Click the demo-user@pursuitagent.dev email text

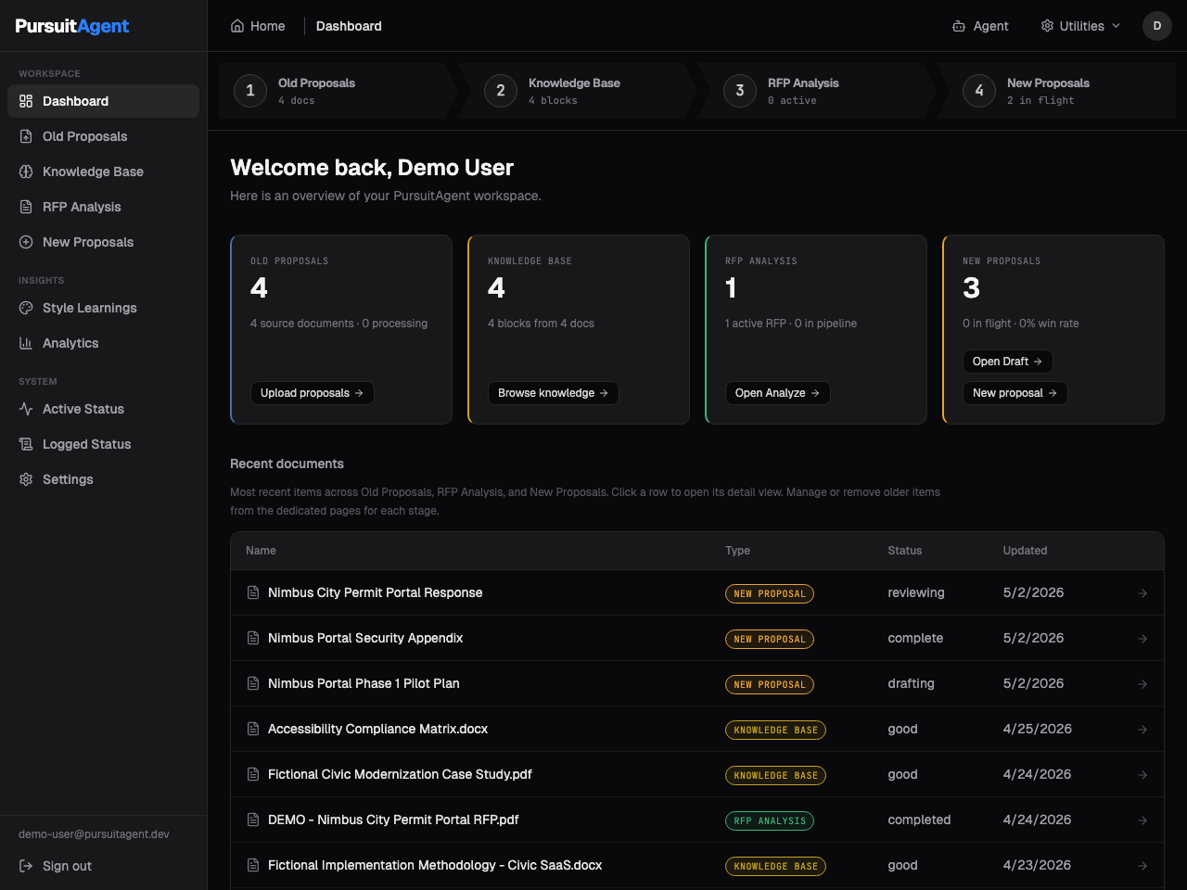94,834
